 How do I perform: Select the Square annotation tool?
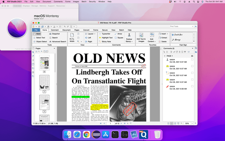[x=119, y=38]
